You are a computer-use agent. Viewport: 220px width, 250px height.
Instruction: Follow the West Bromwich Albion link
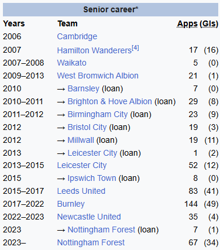pos(98,76)
